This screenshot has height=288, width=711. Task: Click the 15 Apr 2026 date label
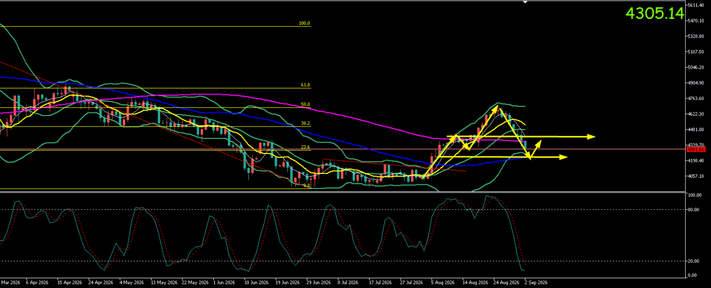point(69,282)
